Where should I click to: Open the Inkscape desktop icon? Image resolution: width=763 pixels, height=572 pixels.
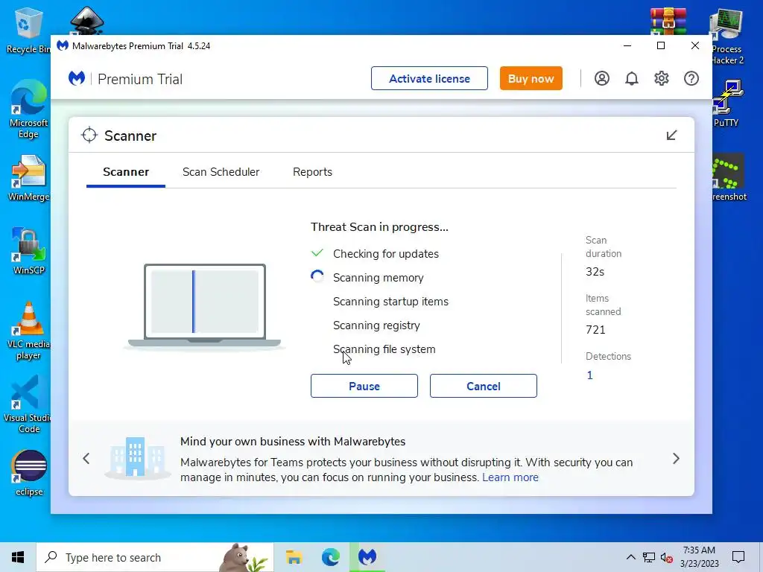pos(86,20)
